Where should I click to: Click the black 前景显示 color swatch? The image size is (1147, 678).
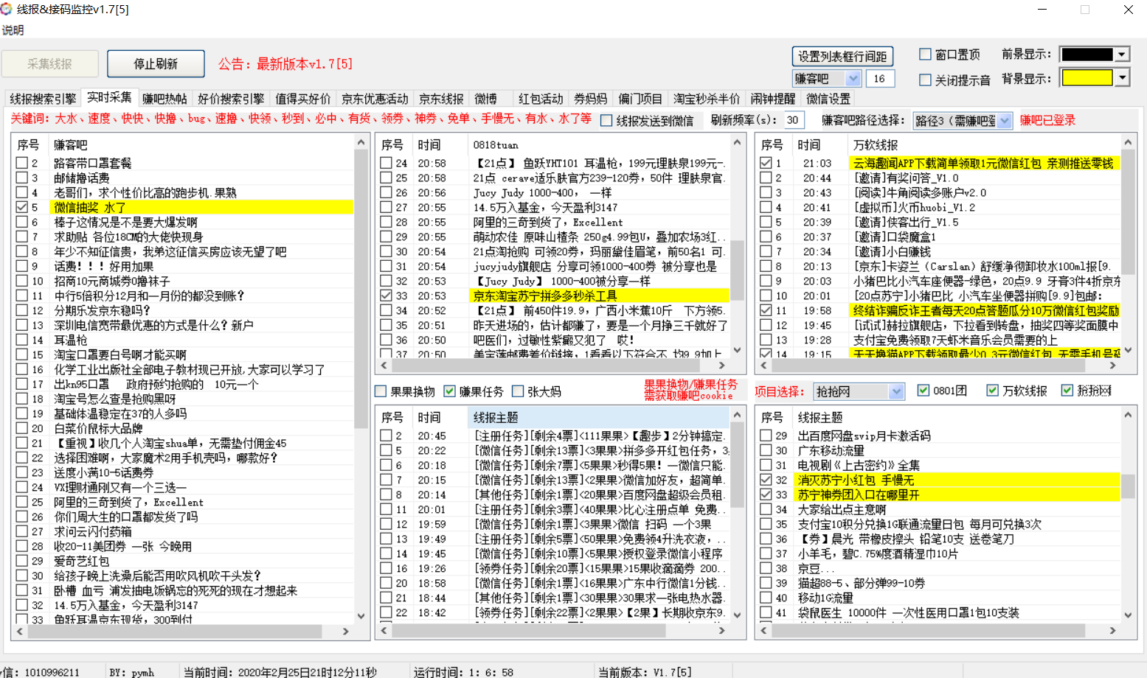(1087, 55)
